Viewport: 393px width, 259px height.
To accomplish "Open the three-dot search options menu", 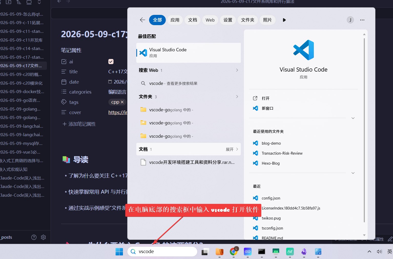I will (362, 20).
